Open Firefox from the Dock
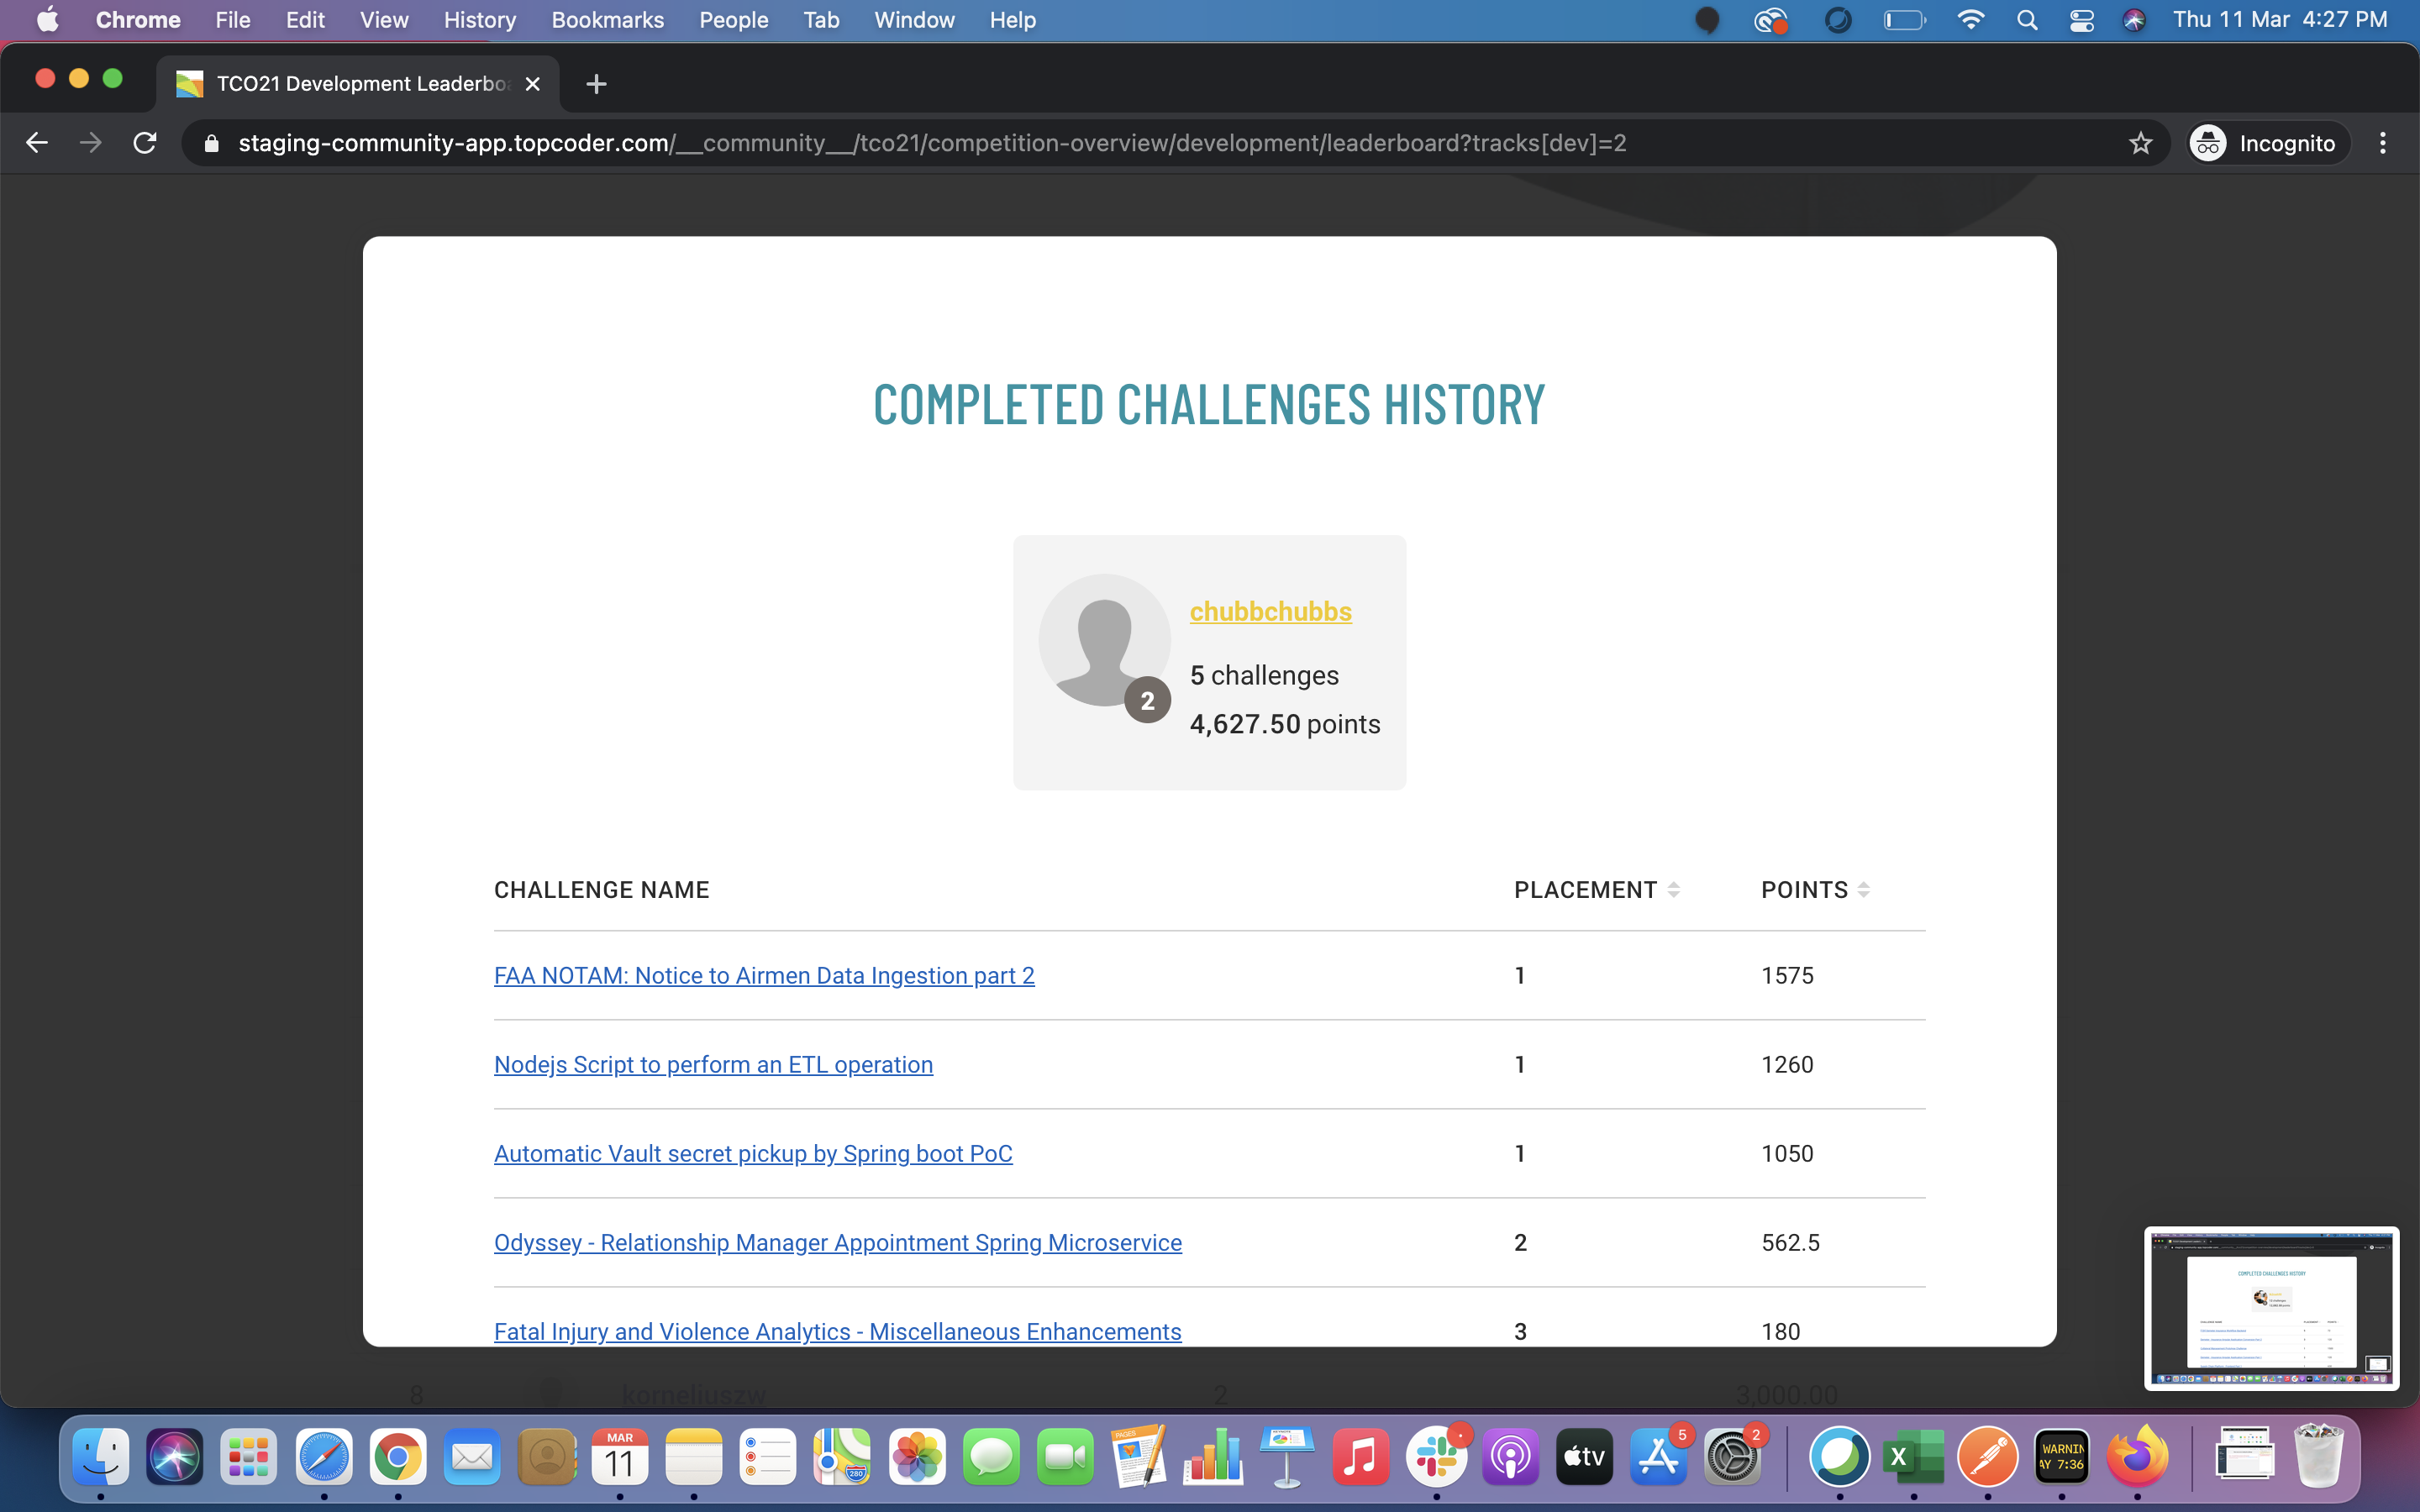This screenshot has width=2420, height=1512. tap(2137, 1457)
